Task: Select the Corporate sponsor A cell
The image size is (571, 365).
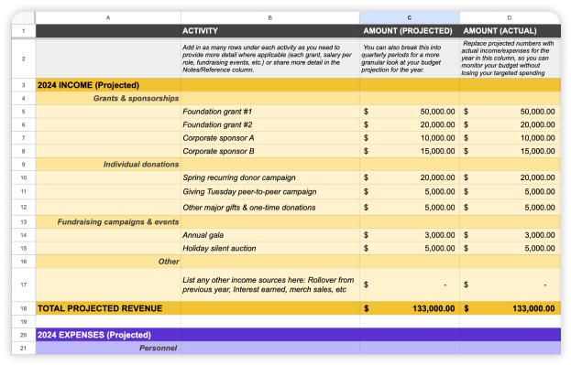Action: (x=269, y=138)
